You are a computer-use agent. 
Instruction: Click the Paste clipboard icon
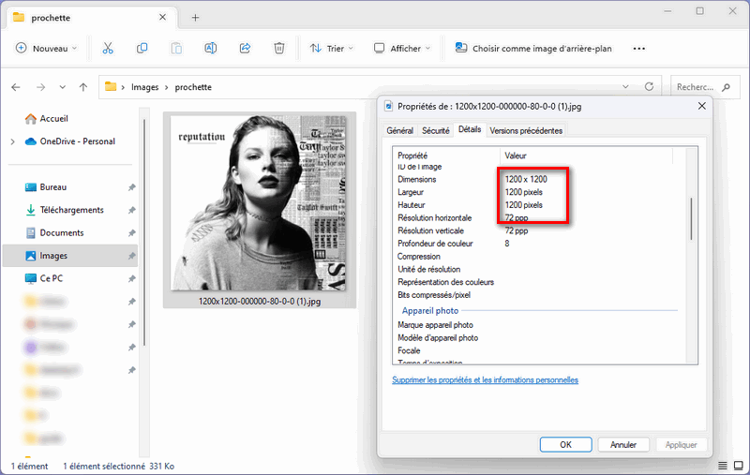176,49
